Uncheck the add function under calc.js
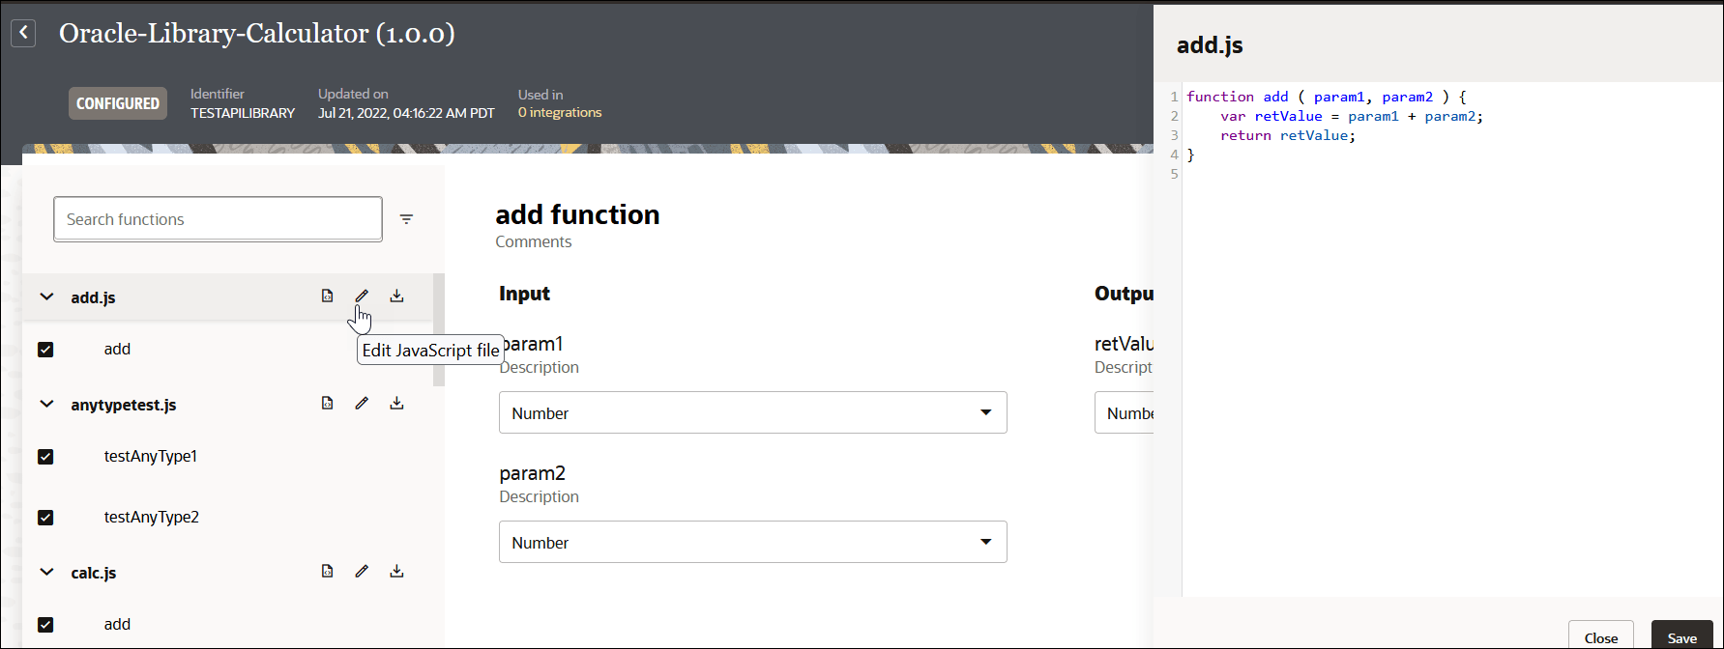Screen dimensions: 1724x649 coord(45,625)
